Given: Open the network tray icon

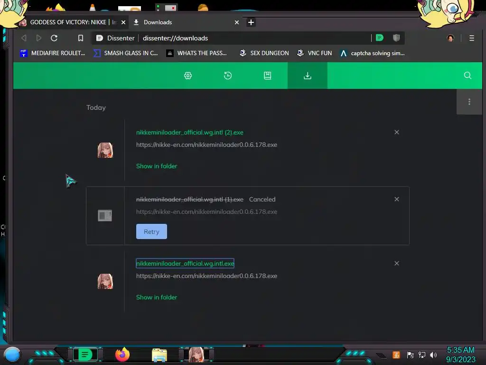Looking at the screenshot, I should pyautogui.click(x=422, y=355).
